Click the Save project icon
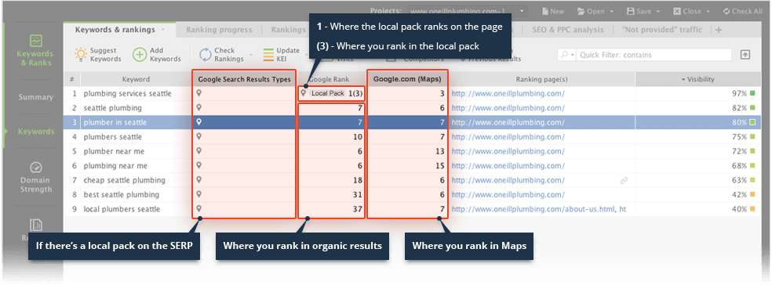 coord(631,11)
